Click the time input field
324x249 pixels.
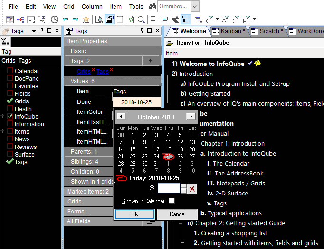click(x=169, y=188)
